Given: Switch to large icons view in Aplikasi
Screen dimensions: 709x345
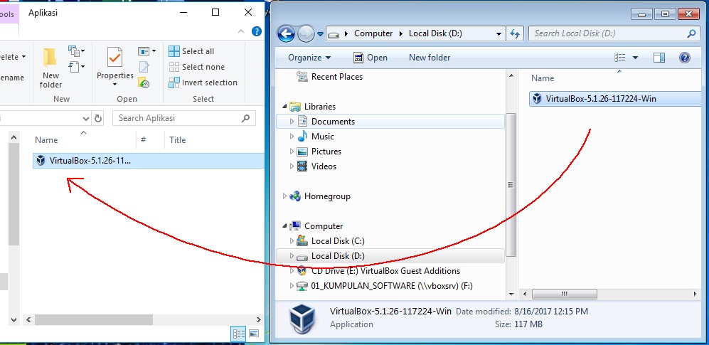Looking at the screenshot, I should pyautogui.click(x=254, y=334).
